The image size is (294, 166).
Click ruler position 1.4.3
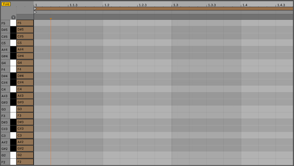pos(281,5)
